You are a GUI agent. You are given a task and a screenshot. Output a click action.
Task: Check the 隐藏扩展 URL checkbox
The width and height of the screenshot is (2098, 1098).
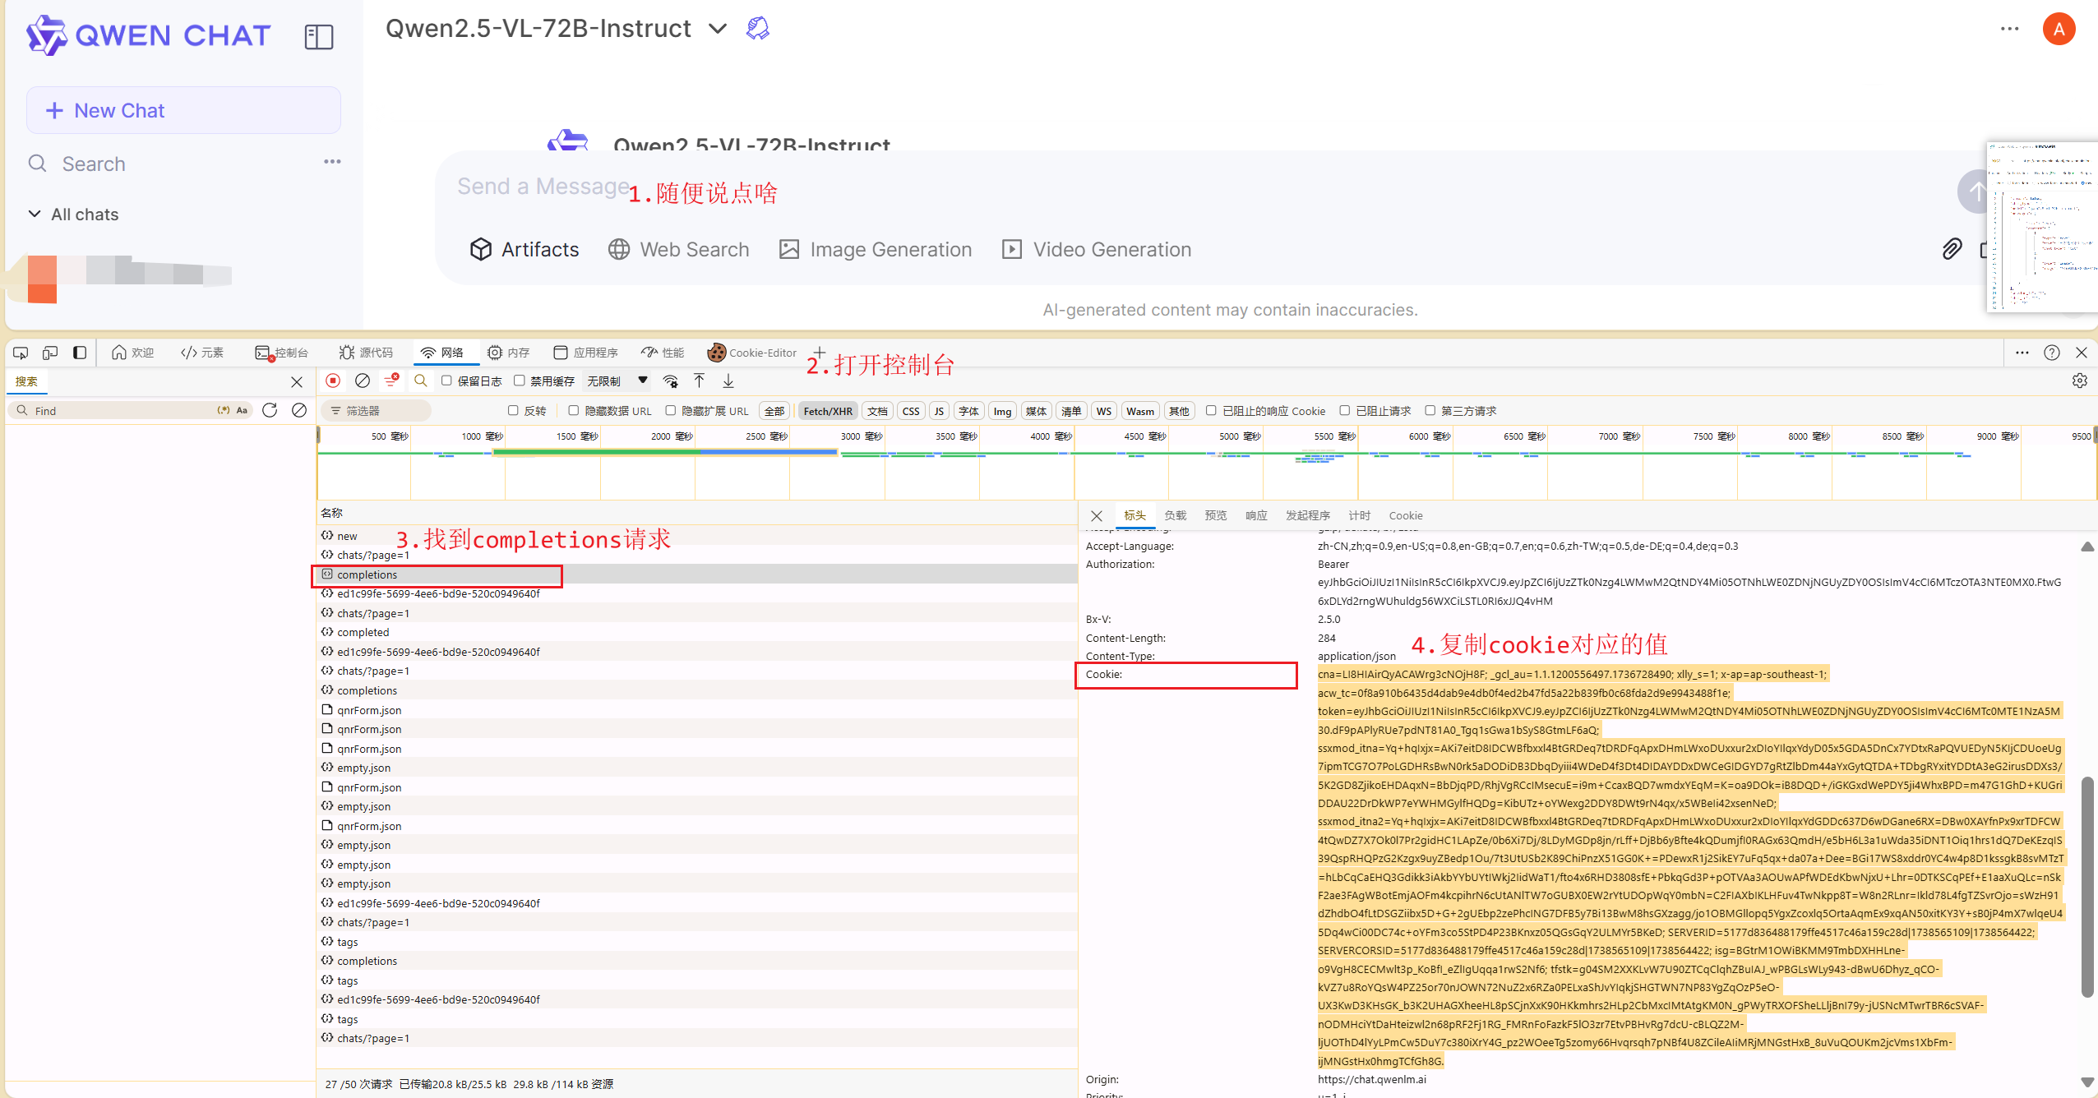click(671, 410)
